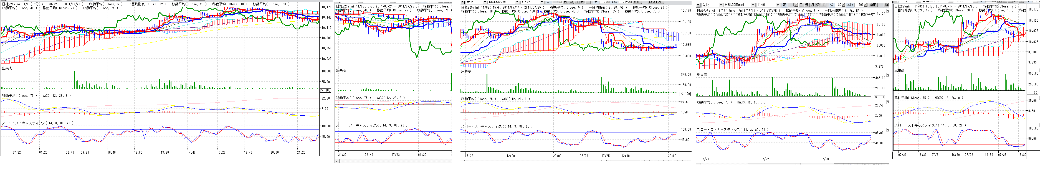Click the highlighted 分 minute-interval button

pyautogui.click(x=832, y=5)
